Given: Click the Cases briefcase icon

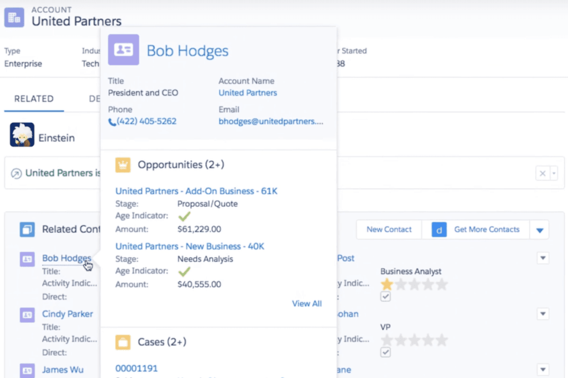Looking at the screenshot, I should [123, 342].
